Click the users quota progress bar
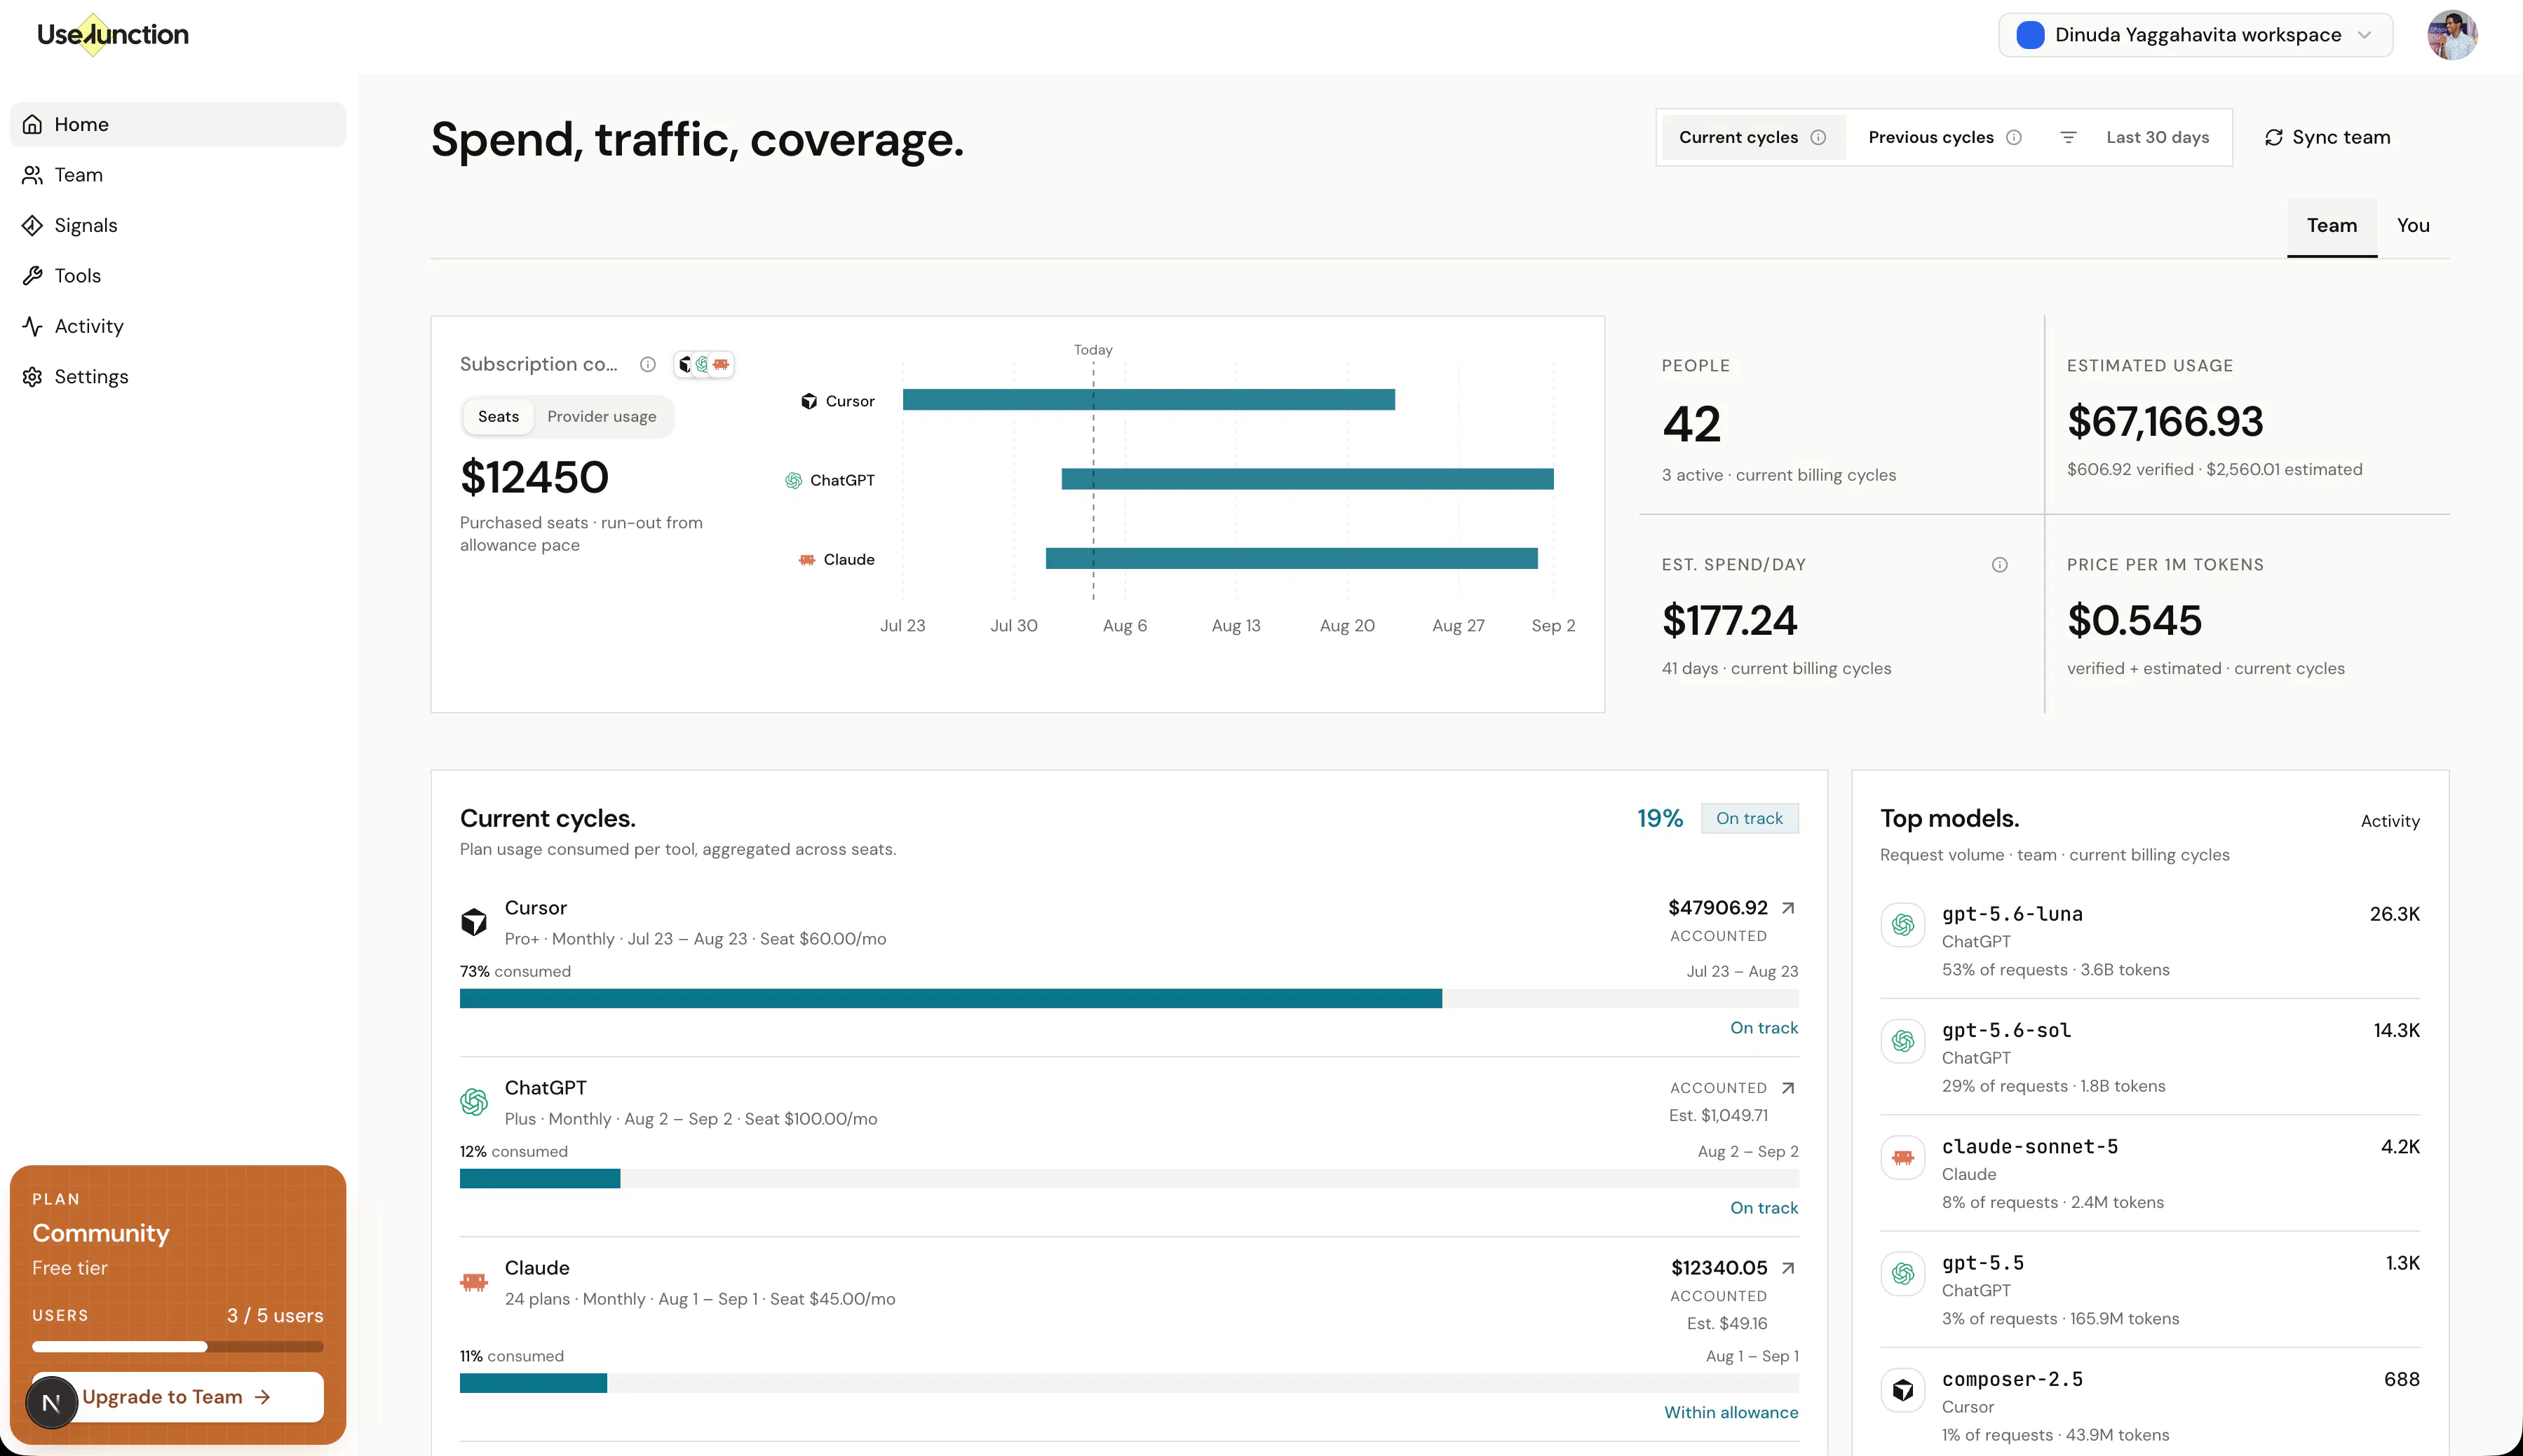Viewport: 2523px width, 1456px height. 178,1347
